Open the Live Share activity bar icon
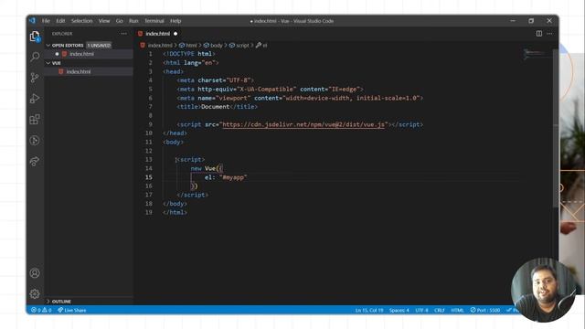 pyautogui.click(x=35, y=161)
